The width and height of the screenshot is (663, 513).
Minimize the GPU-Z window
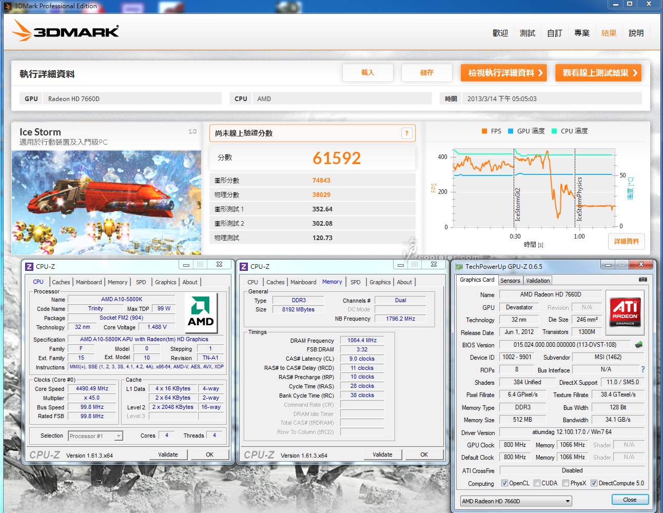(x=608, y=265)
